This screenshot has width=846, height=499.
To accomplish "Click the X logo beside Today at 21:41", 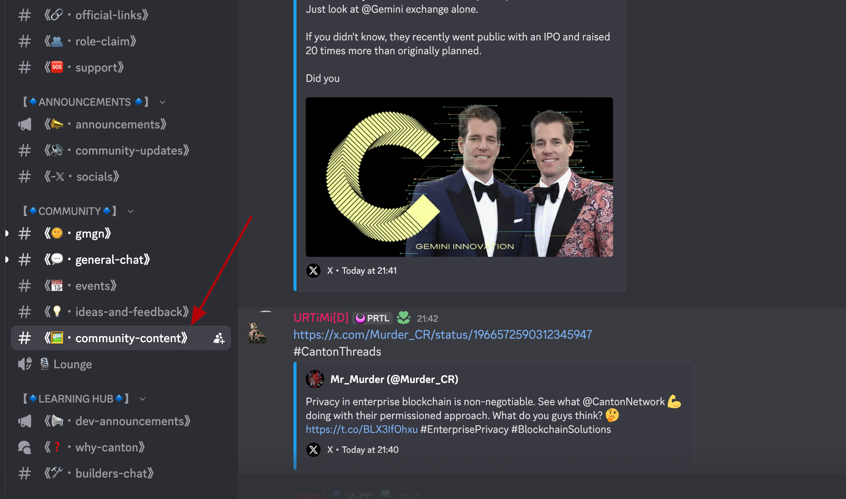I will point(313,271).
